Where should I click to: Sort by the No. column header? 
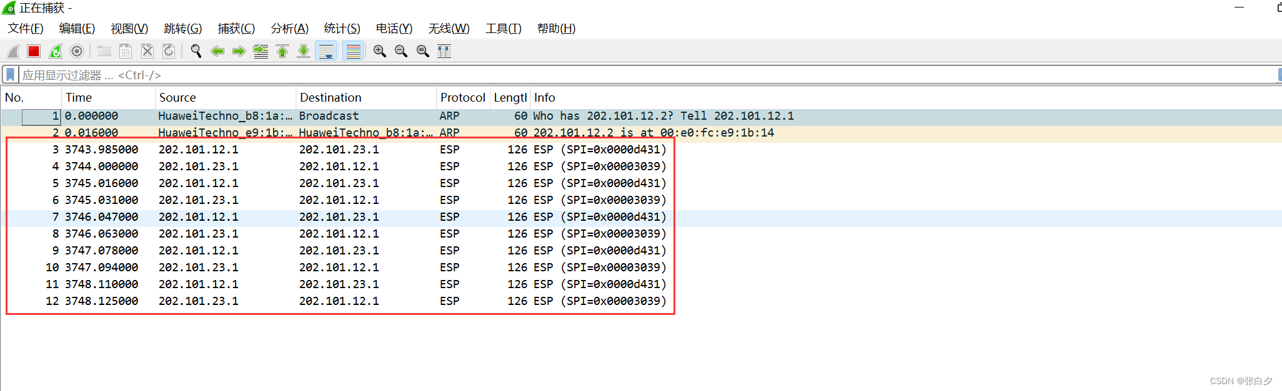pos(31,97)
